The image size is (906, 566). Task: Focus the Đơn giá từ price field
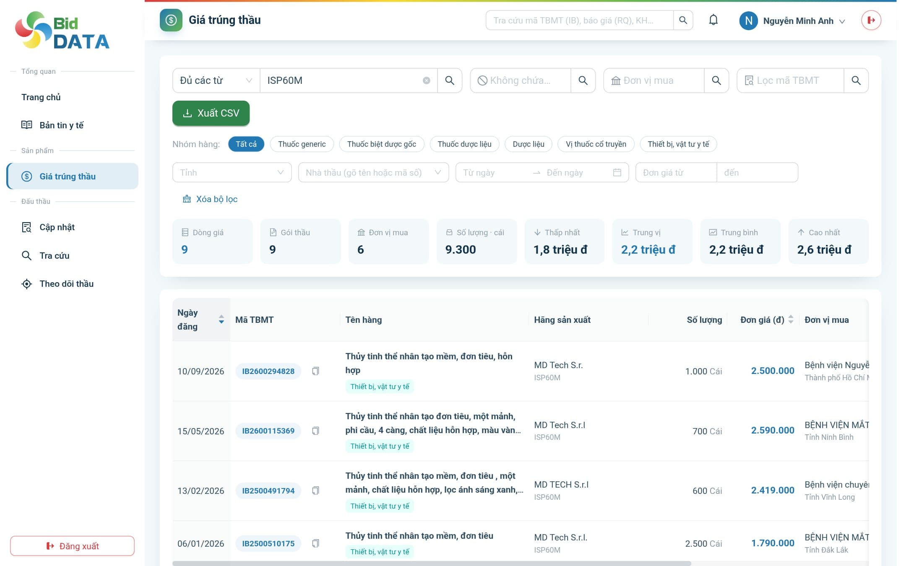(676, 172)
